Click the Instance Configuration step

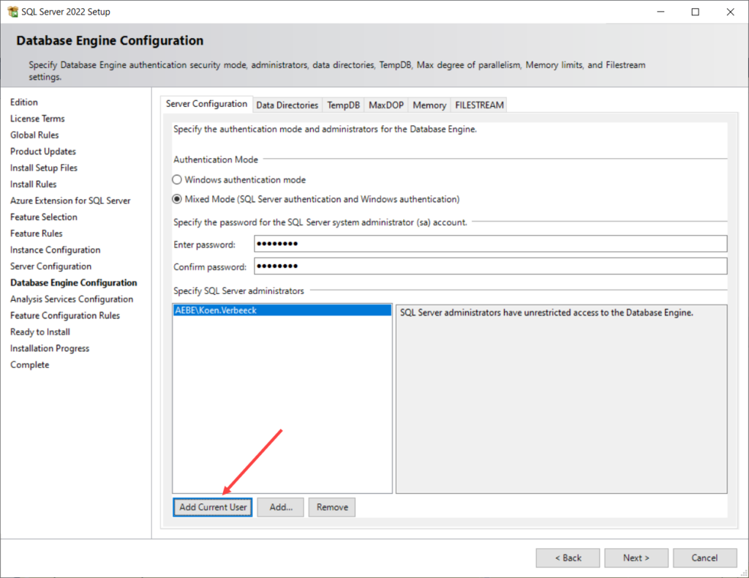click(x=56, y=249)
